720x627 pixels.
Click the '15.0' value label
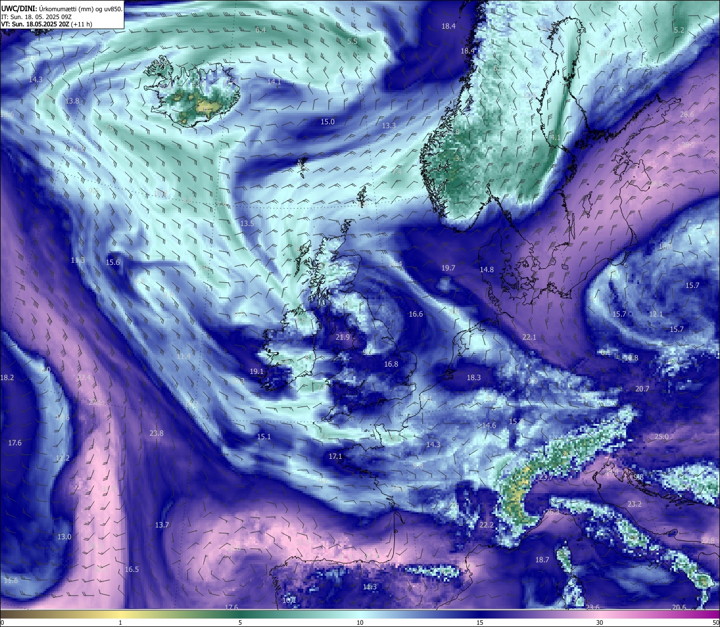pos(327,122)
